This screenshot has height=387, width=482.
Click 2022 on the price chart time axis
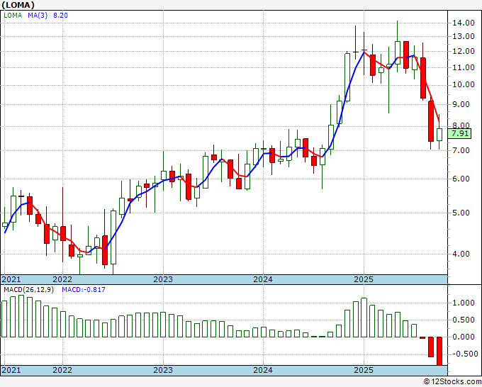click(x=62, y=279)
